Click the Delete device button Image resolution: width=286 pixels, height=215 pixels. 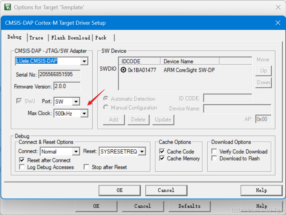pos(138,120)
